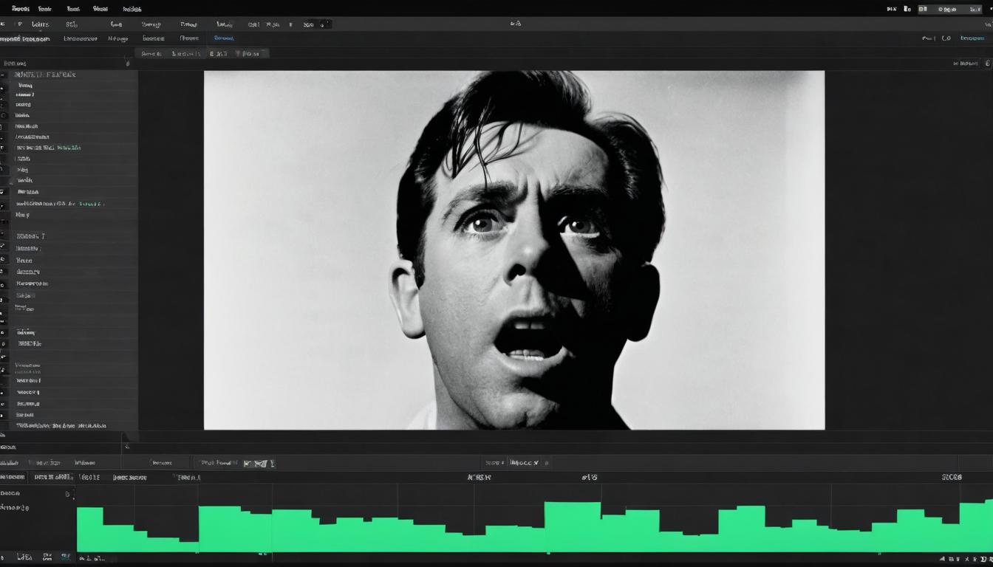Open the first menu in the top menu bar

21,9
